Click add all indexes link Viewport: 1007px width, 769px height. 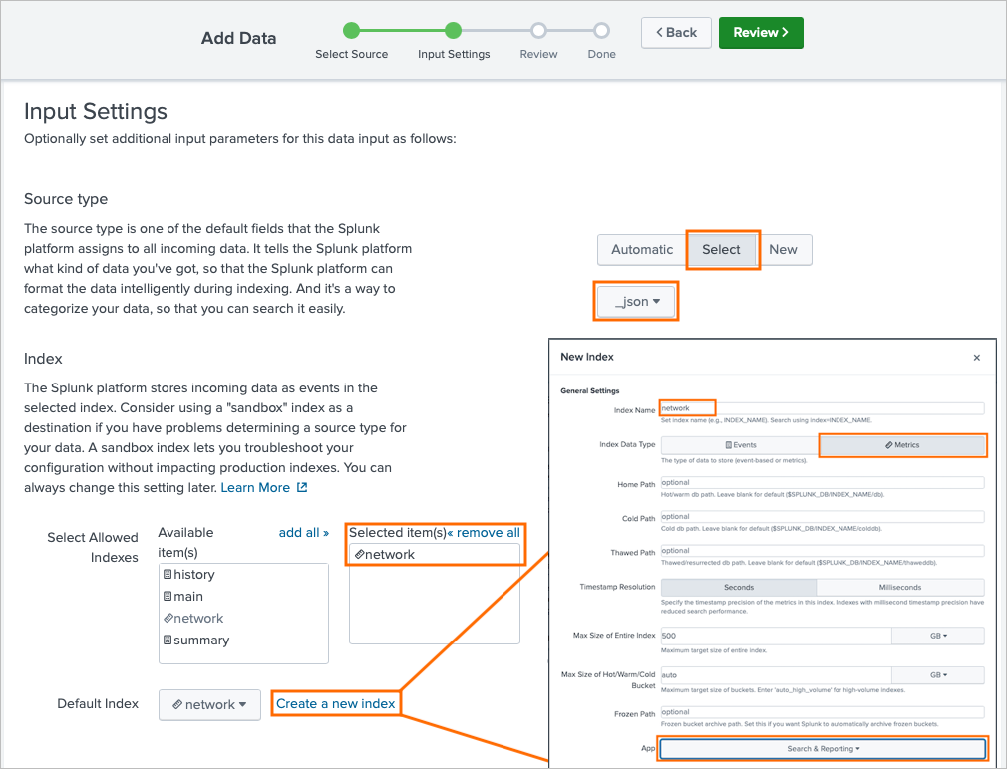click(x=303, y=532)
